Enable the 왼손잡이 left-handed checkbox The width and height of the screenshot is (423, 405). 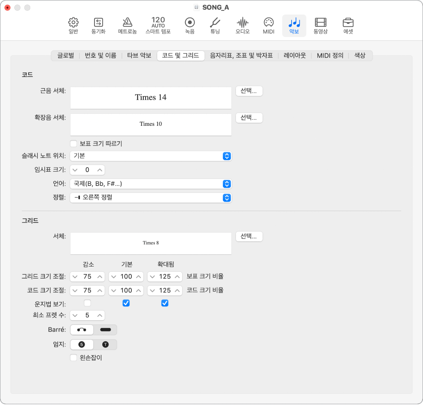click(x=74, y=358)
